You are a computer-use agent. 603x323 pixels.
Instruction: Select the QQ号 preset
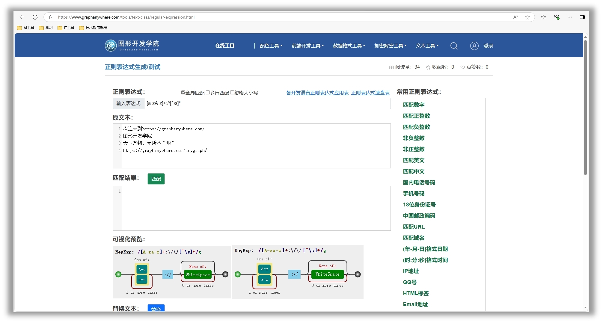[x=410, y=282]
